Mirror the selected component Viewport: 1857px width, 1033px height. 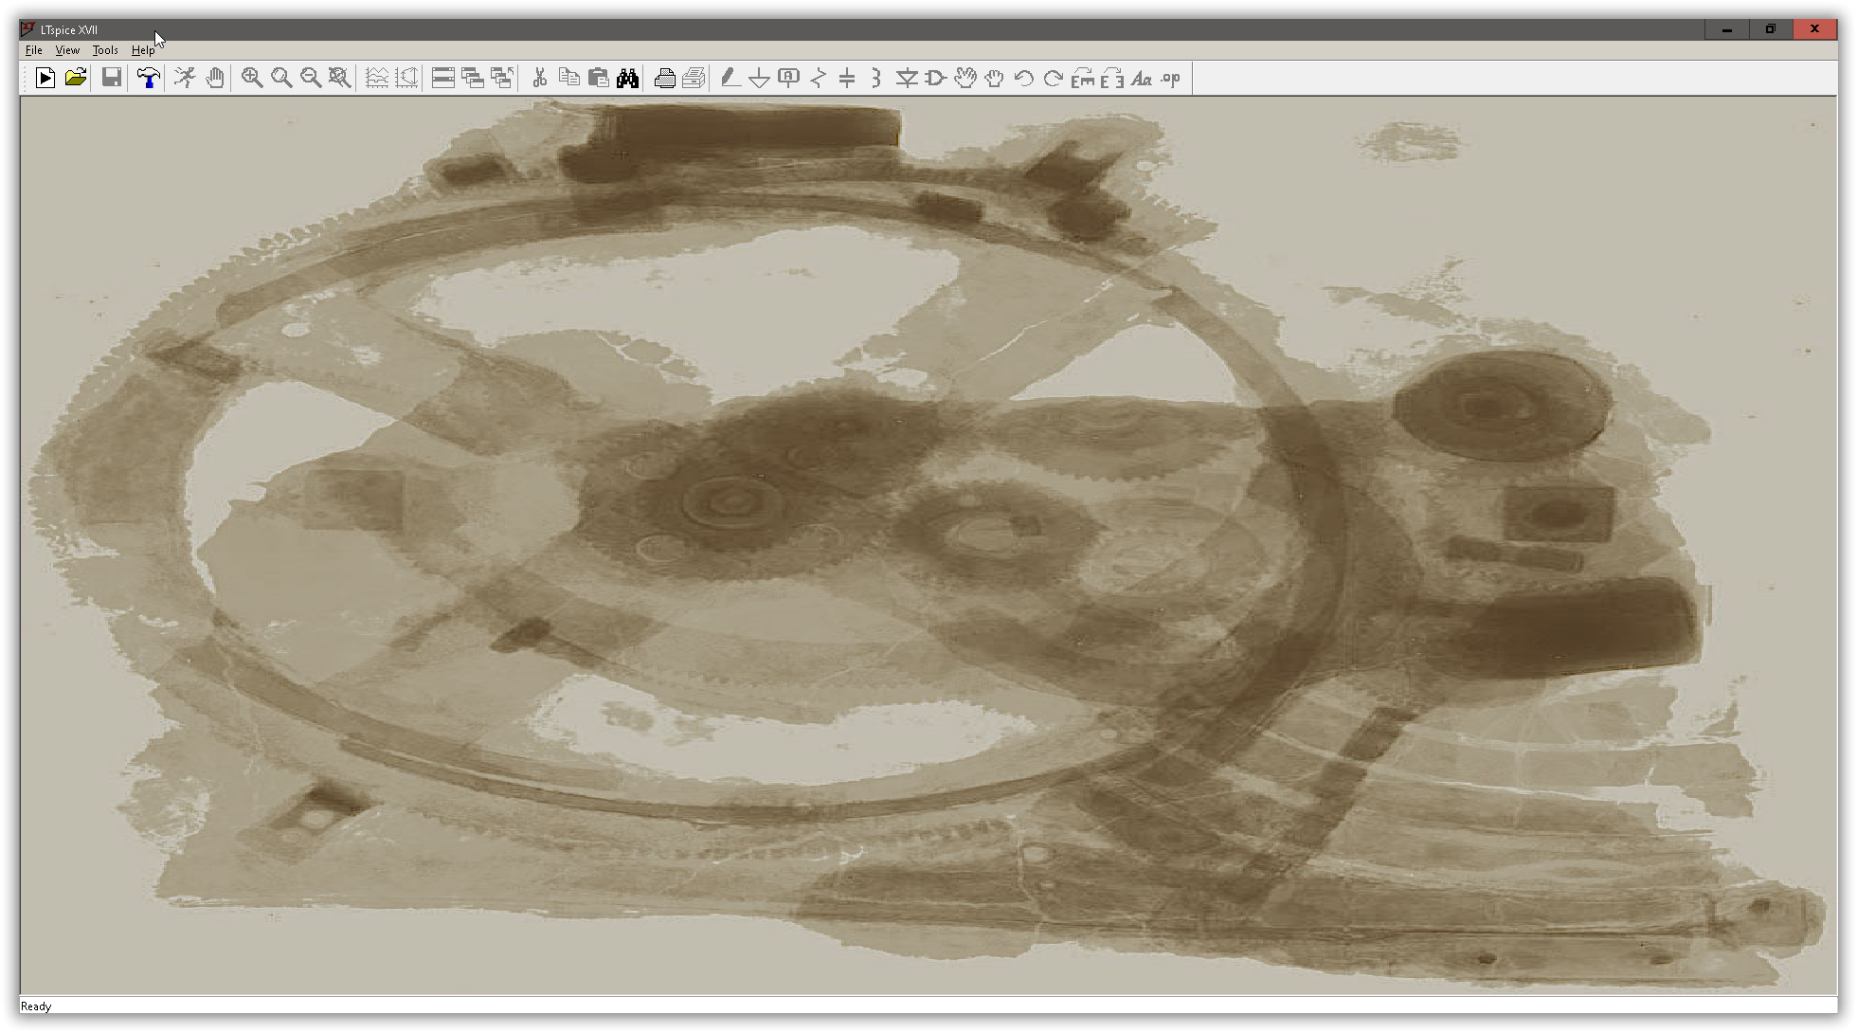point(1112,78)
